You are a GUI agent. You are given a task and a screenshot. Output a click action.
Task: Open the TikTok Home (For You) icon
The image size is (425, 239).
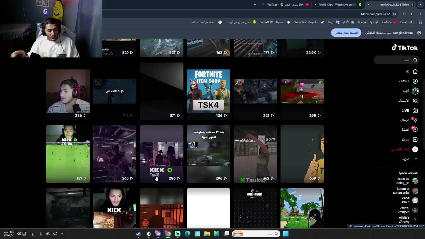pos(415,71)
